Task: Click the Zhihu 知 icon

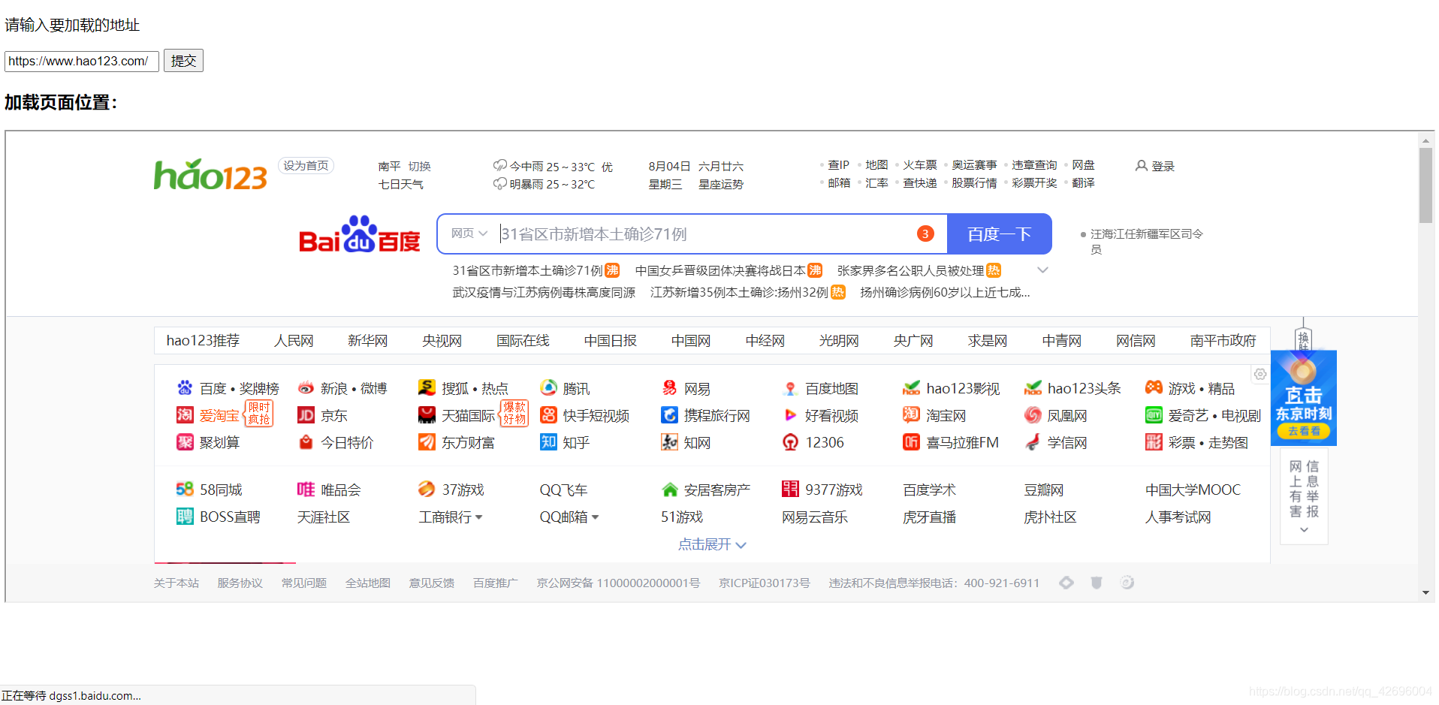Action: [548, 442]
